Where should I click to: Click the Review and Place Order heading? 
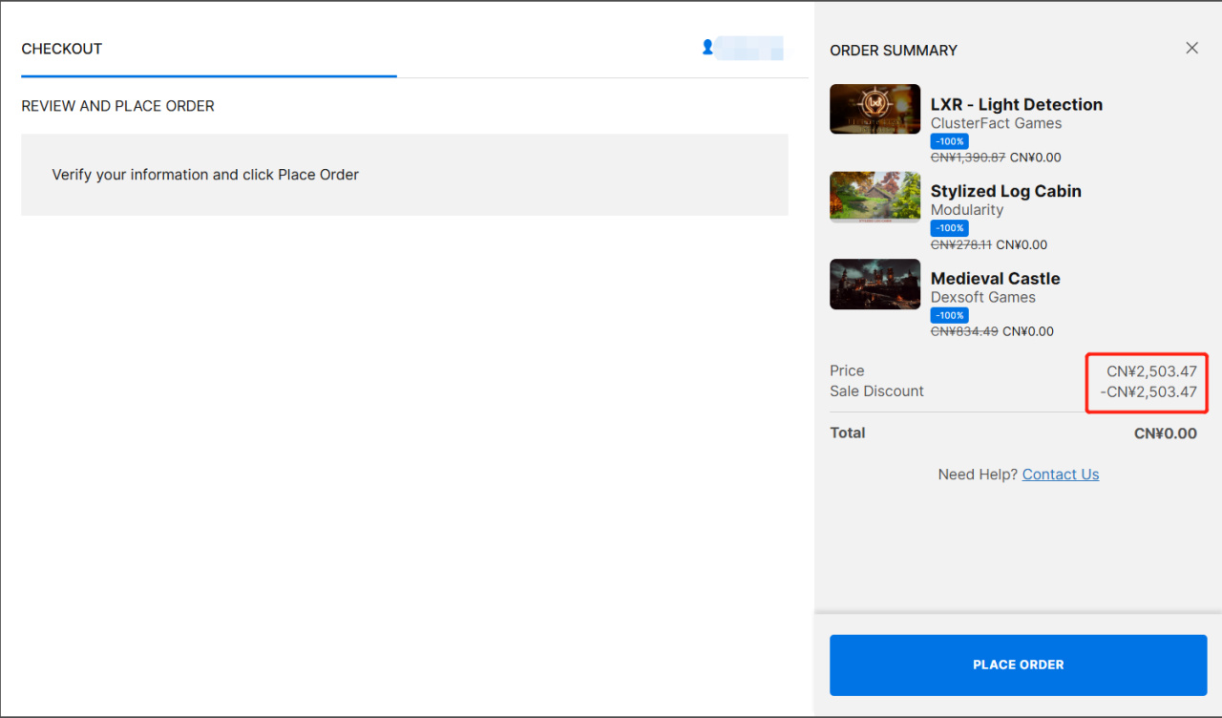coord(117,106)
